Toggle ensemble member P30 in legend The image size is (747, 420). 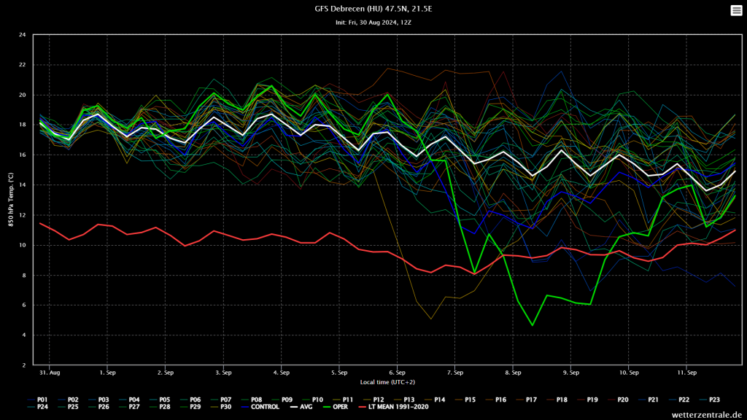tap(225, 407)
